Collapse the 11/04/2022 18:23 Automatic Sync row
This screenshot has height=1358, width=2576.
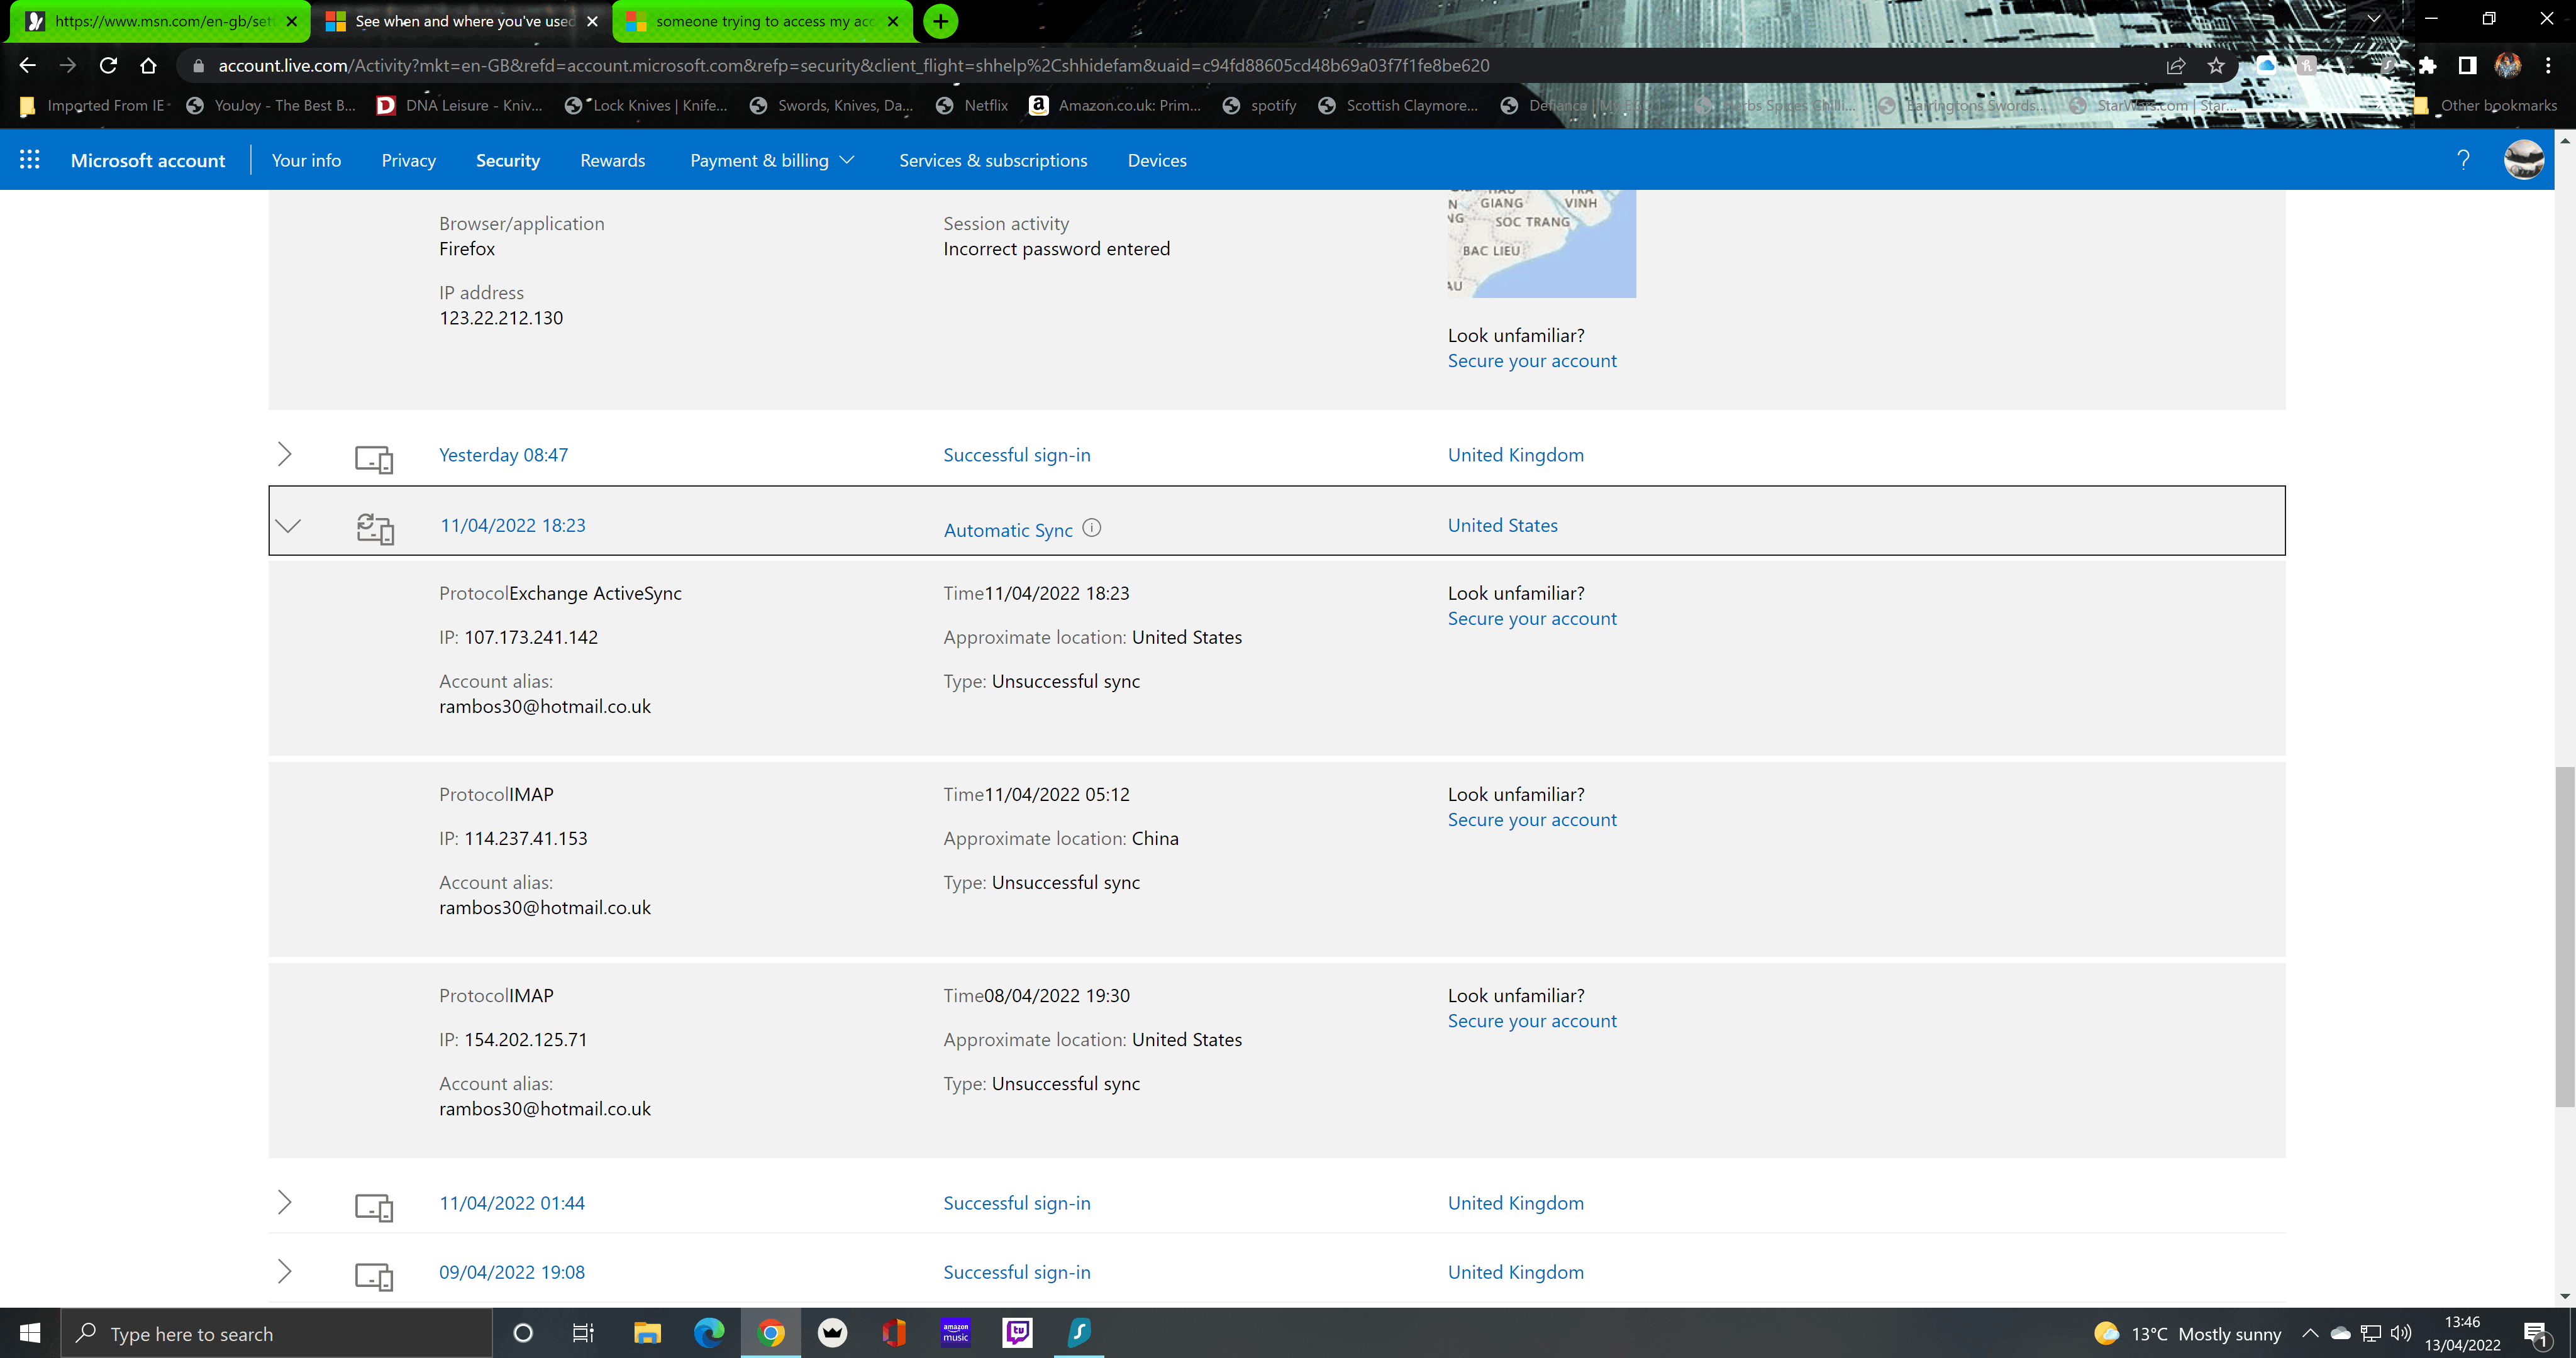pos(288,525)
